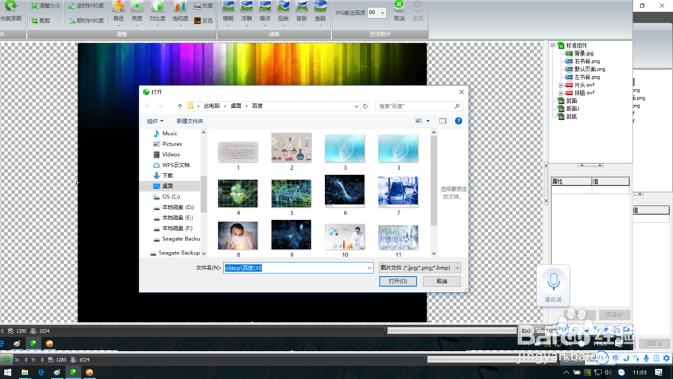Viewport: 673px width, 379px height.
Task: Click the 桌面 breadcrumb in address bar
Action: tap(236, 106)
